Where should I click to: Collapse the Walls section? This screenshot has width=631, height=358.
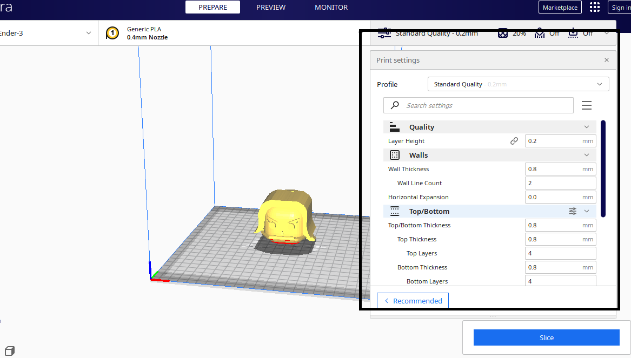click(586, 155)
